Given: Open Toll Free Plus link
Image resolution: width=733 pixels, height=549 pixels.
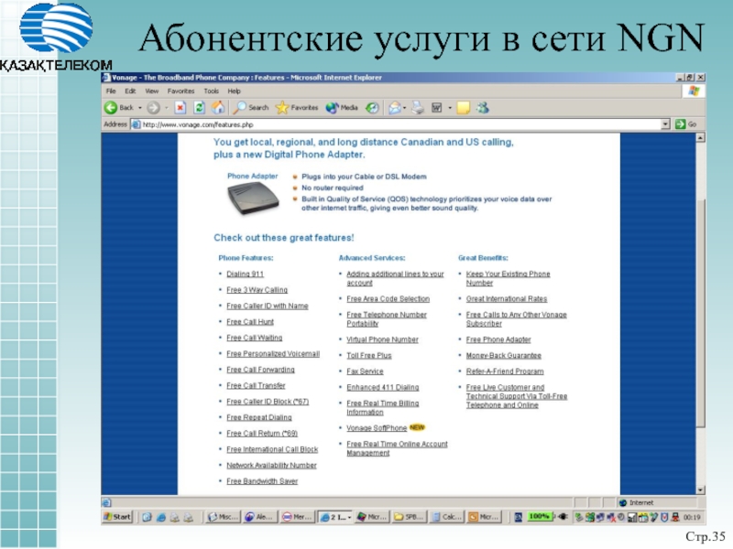Looking at the screenshot, I should tap(369, 356).
